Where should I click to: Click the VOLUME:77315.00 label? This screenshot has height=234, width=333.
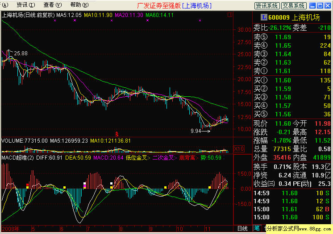(25, 141)
